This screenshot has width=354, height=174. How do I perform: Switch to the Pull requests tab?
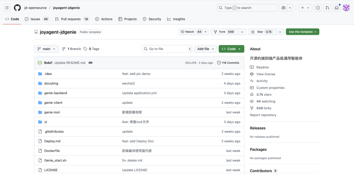[72, 19]
